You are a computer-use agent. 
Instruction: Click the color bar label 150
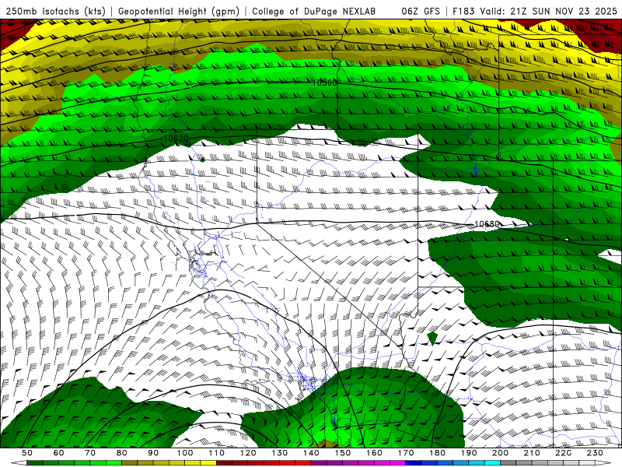[342, 453]
